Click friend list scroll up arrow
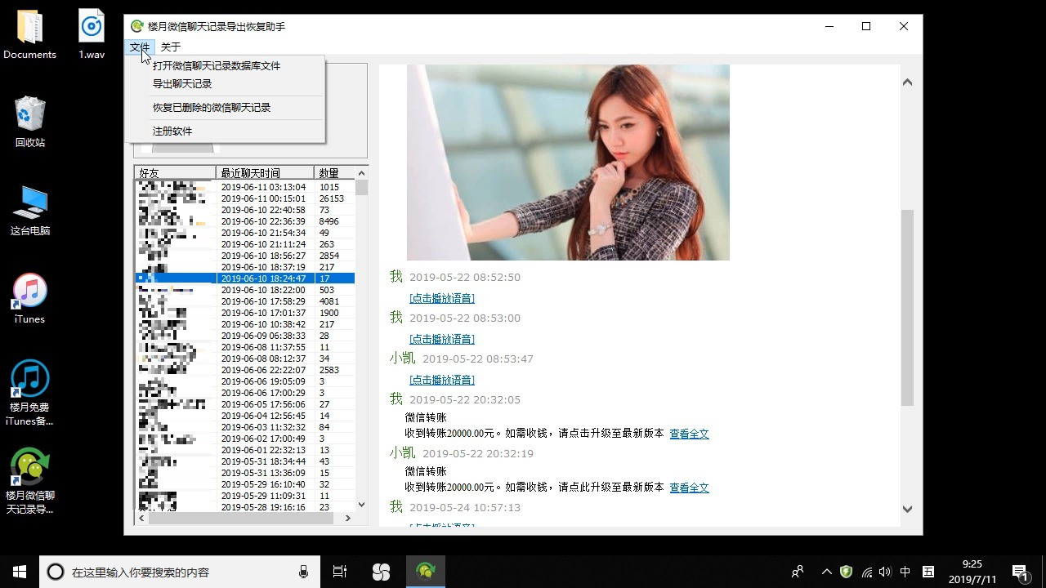Screen dimensions: 1046x588 point(362,172)
